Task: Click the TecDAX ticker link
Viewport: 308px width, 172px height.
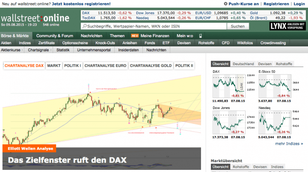Action: (89, 18)
